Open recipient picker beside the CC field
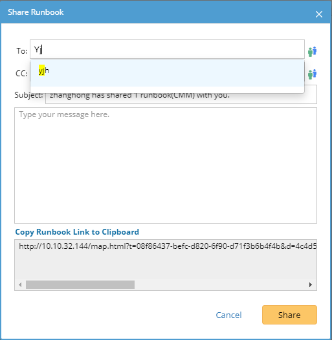This screenshot has height=340, width=332. pyautogui.click(x=312, y=74)
